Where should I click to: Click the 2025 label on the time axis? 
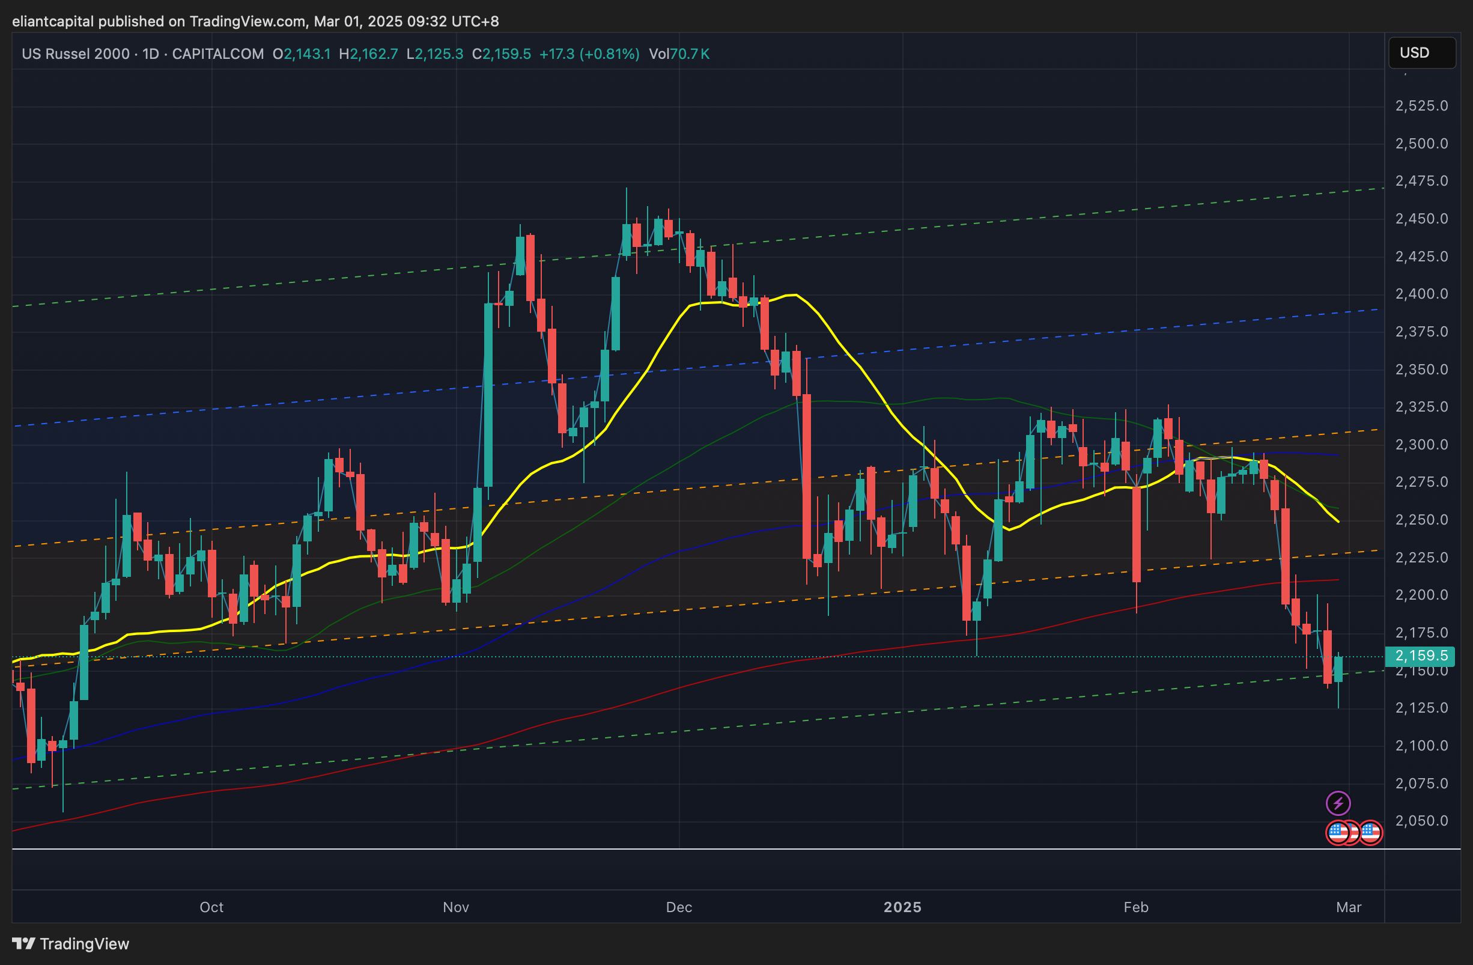[x=902, y=907]
